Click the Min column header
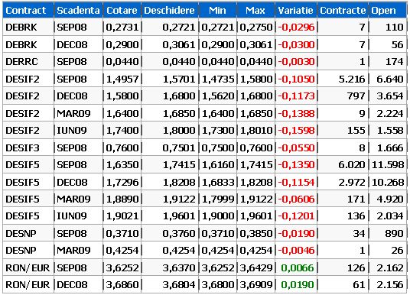410x295 pixels. (x=217, y=11)
